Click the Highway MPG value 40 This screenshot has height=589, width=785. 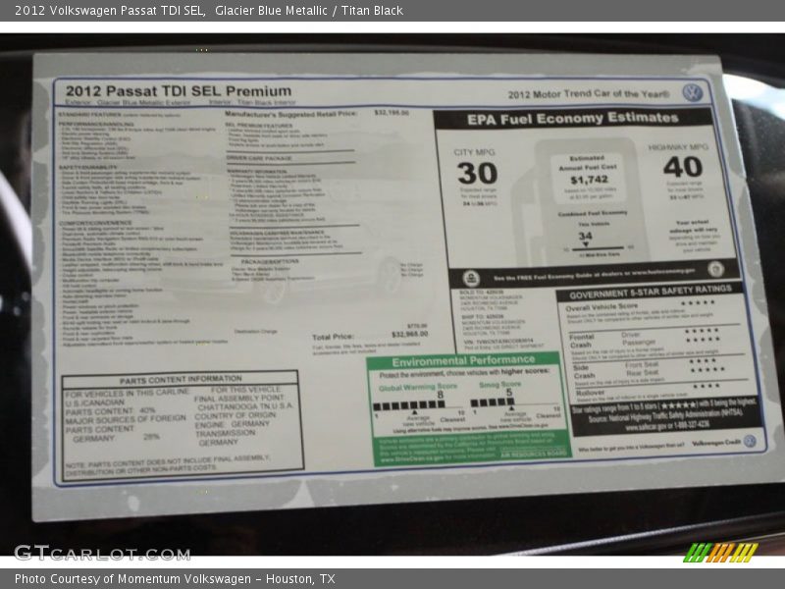click(683, 167)
